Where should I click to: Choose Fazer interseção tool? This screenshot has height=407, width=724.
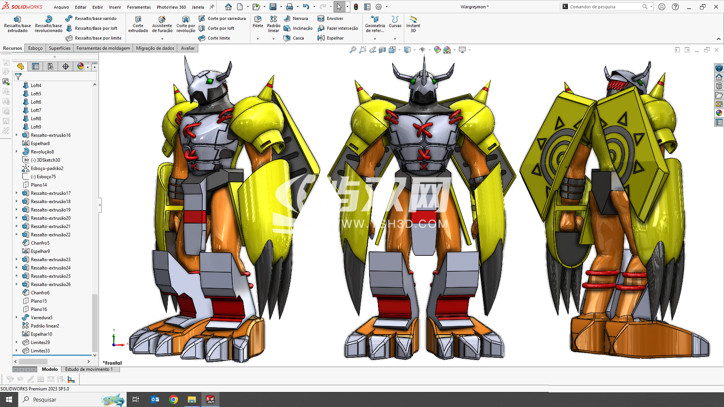point(338,28)
